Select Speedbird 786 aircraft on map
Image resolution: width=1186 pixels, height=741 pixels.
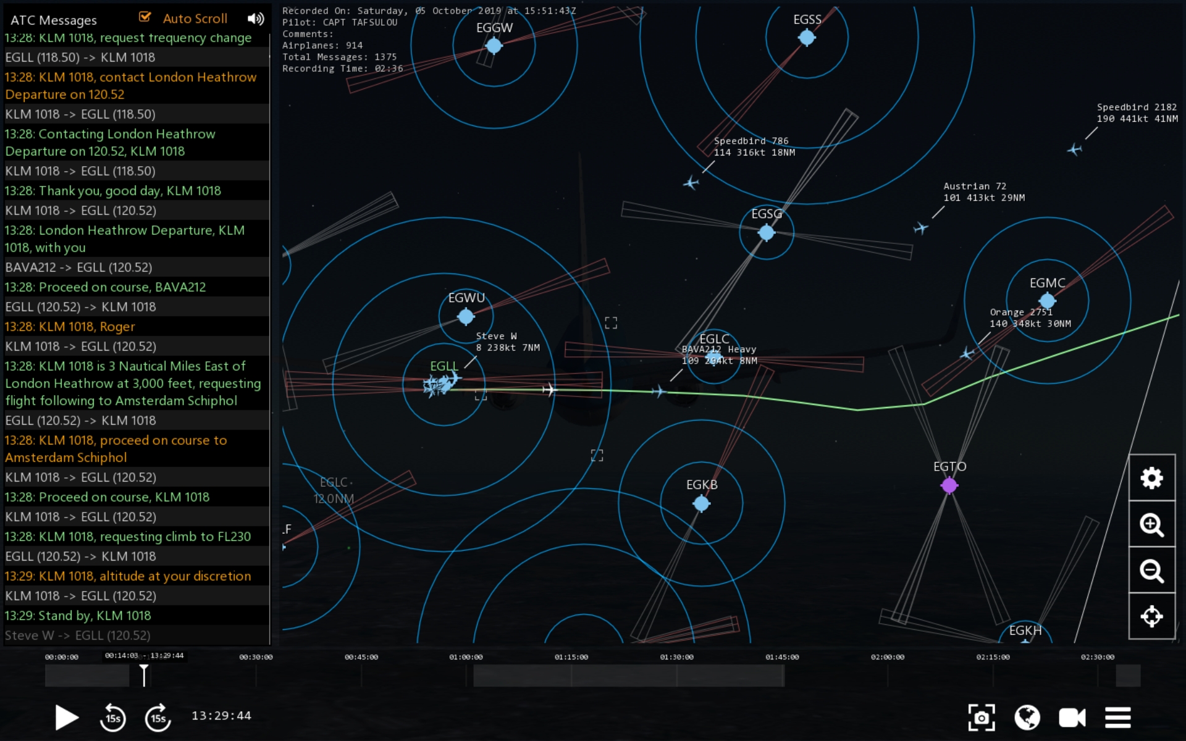(691, 183)
